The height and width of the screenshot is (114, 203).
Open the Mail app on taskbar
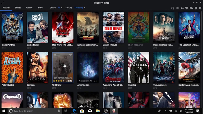pos(90,111)
